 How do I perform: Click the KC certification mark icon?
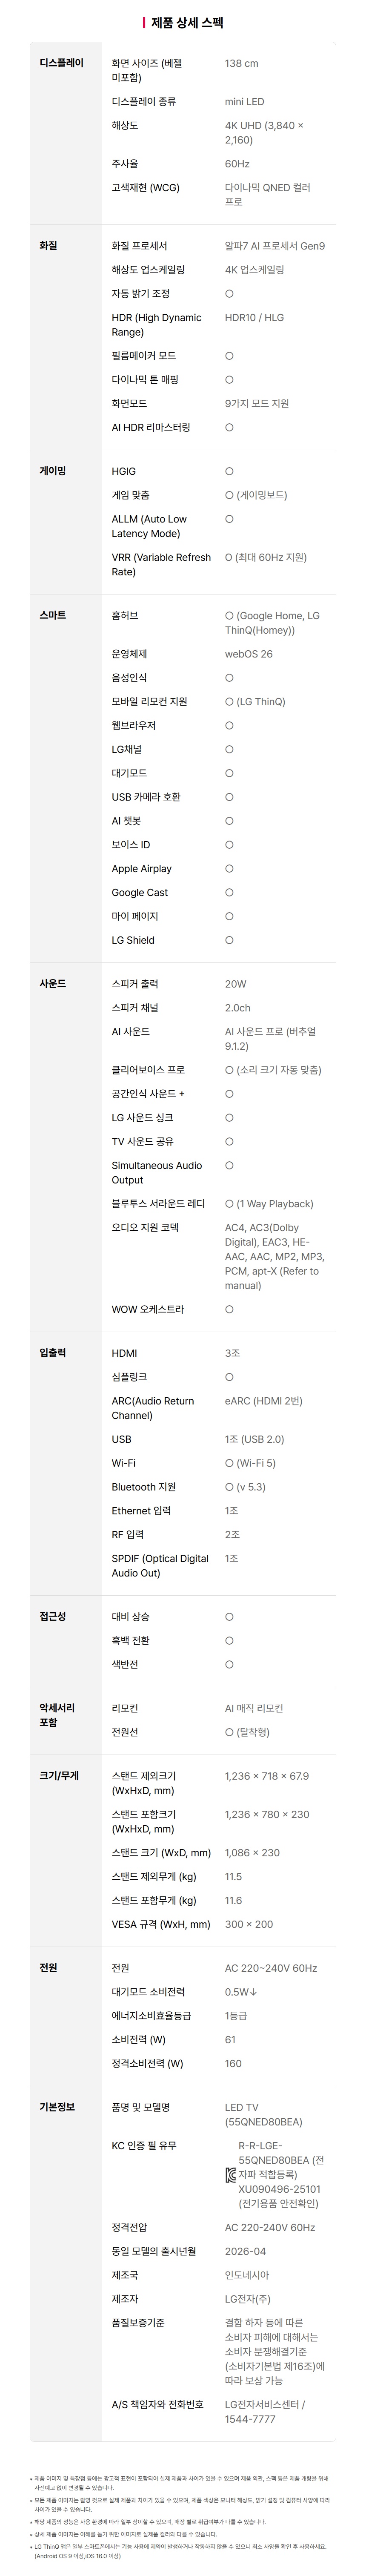click(230, 2174)
